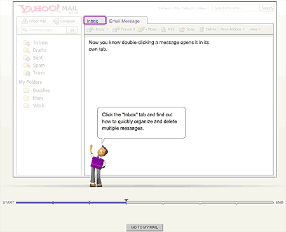Click the Sent folder icon
The width and height of the screenshot is (286, 232).
(27, 58)
